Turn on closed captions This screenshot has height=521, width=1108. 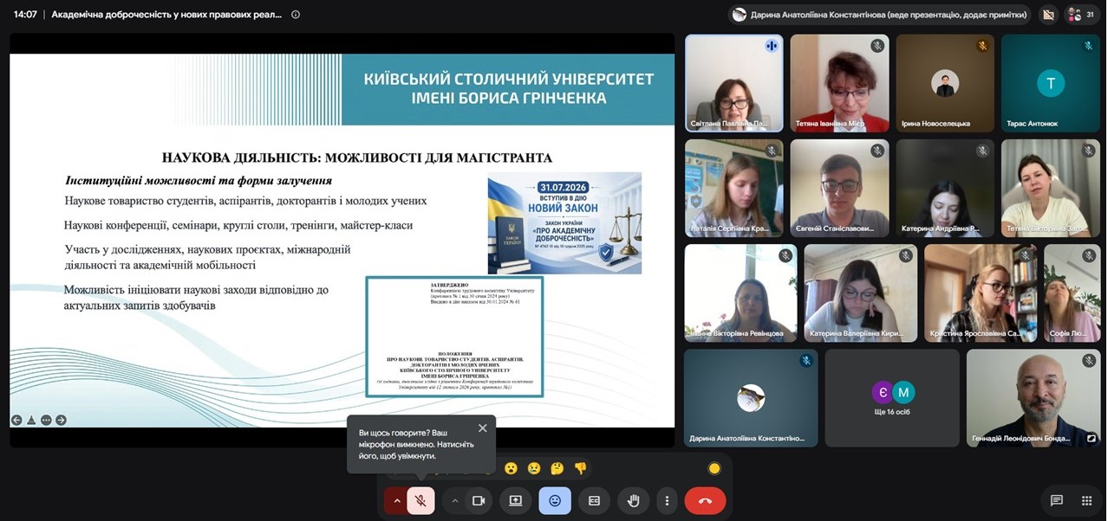tap(594, 500)
